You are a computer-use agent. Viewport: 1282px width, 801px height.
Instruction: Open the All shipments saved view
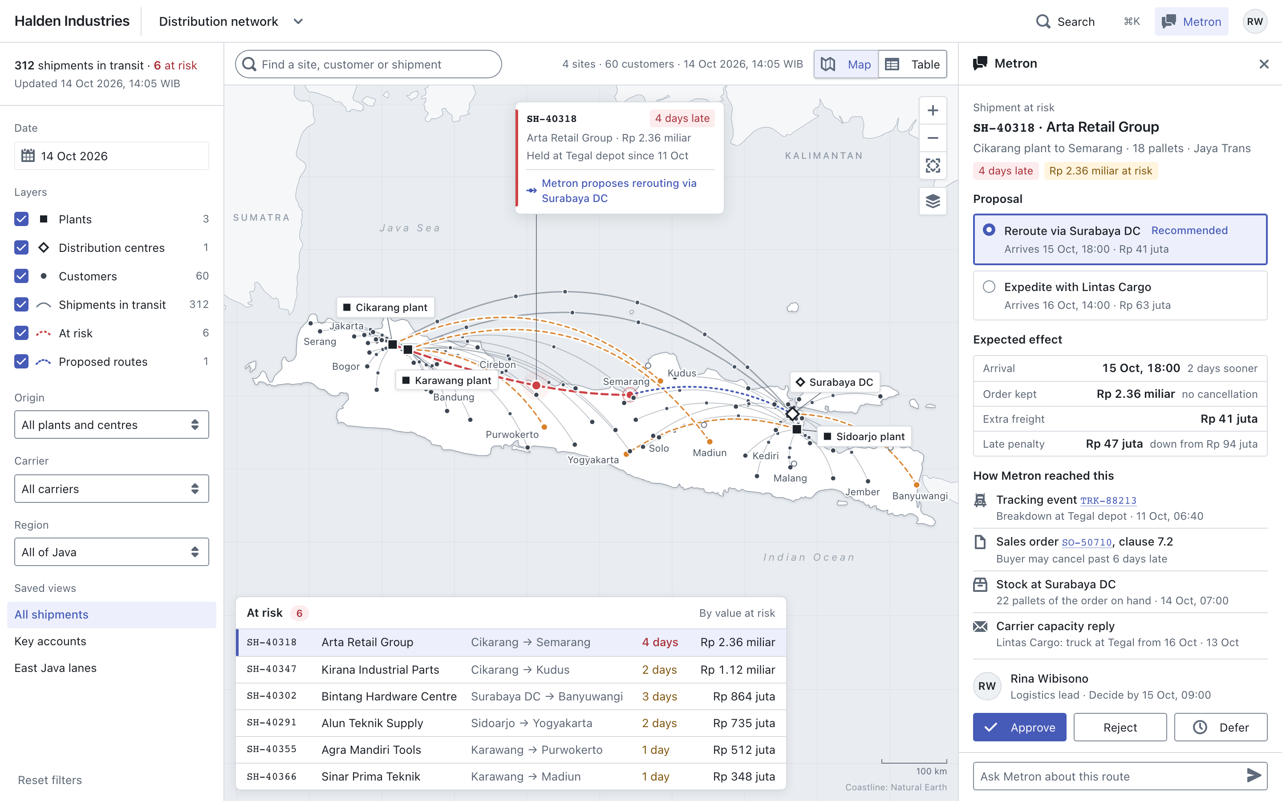tap(112, 615)
